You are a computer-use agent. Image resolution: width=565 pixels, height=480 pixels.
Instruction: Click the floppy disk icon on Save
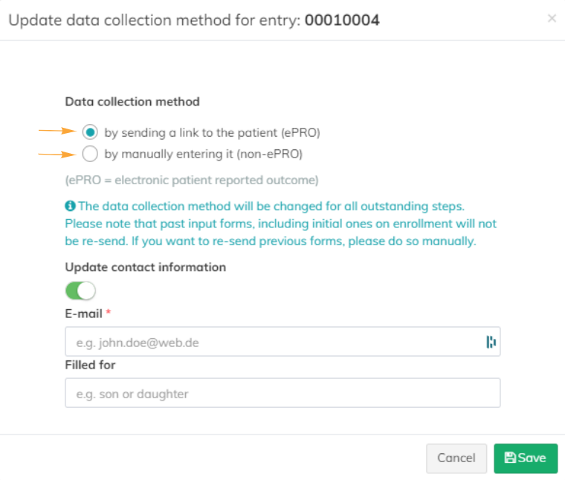point(510,458)
